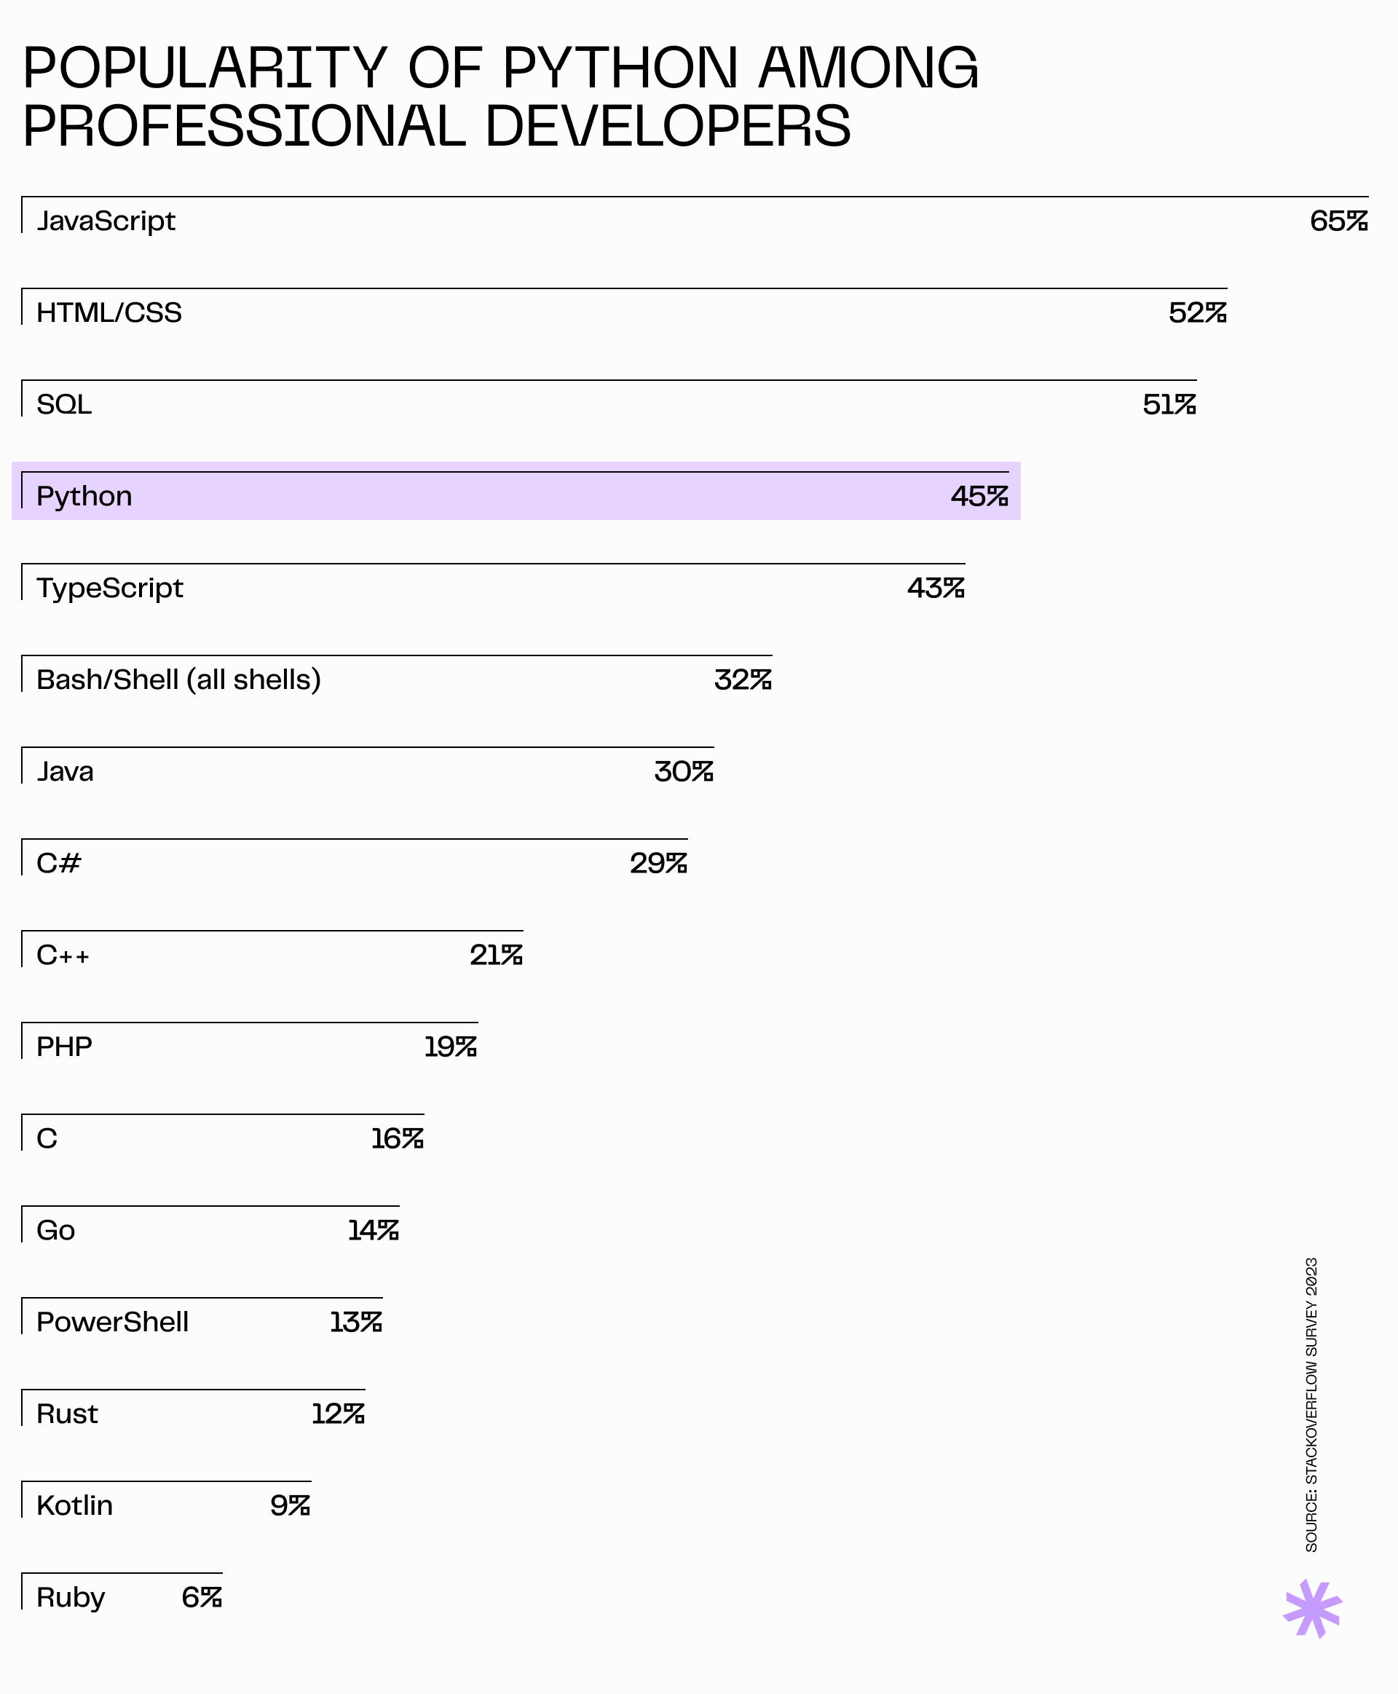Select the C++ row label

click(x=63, y=956)
